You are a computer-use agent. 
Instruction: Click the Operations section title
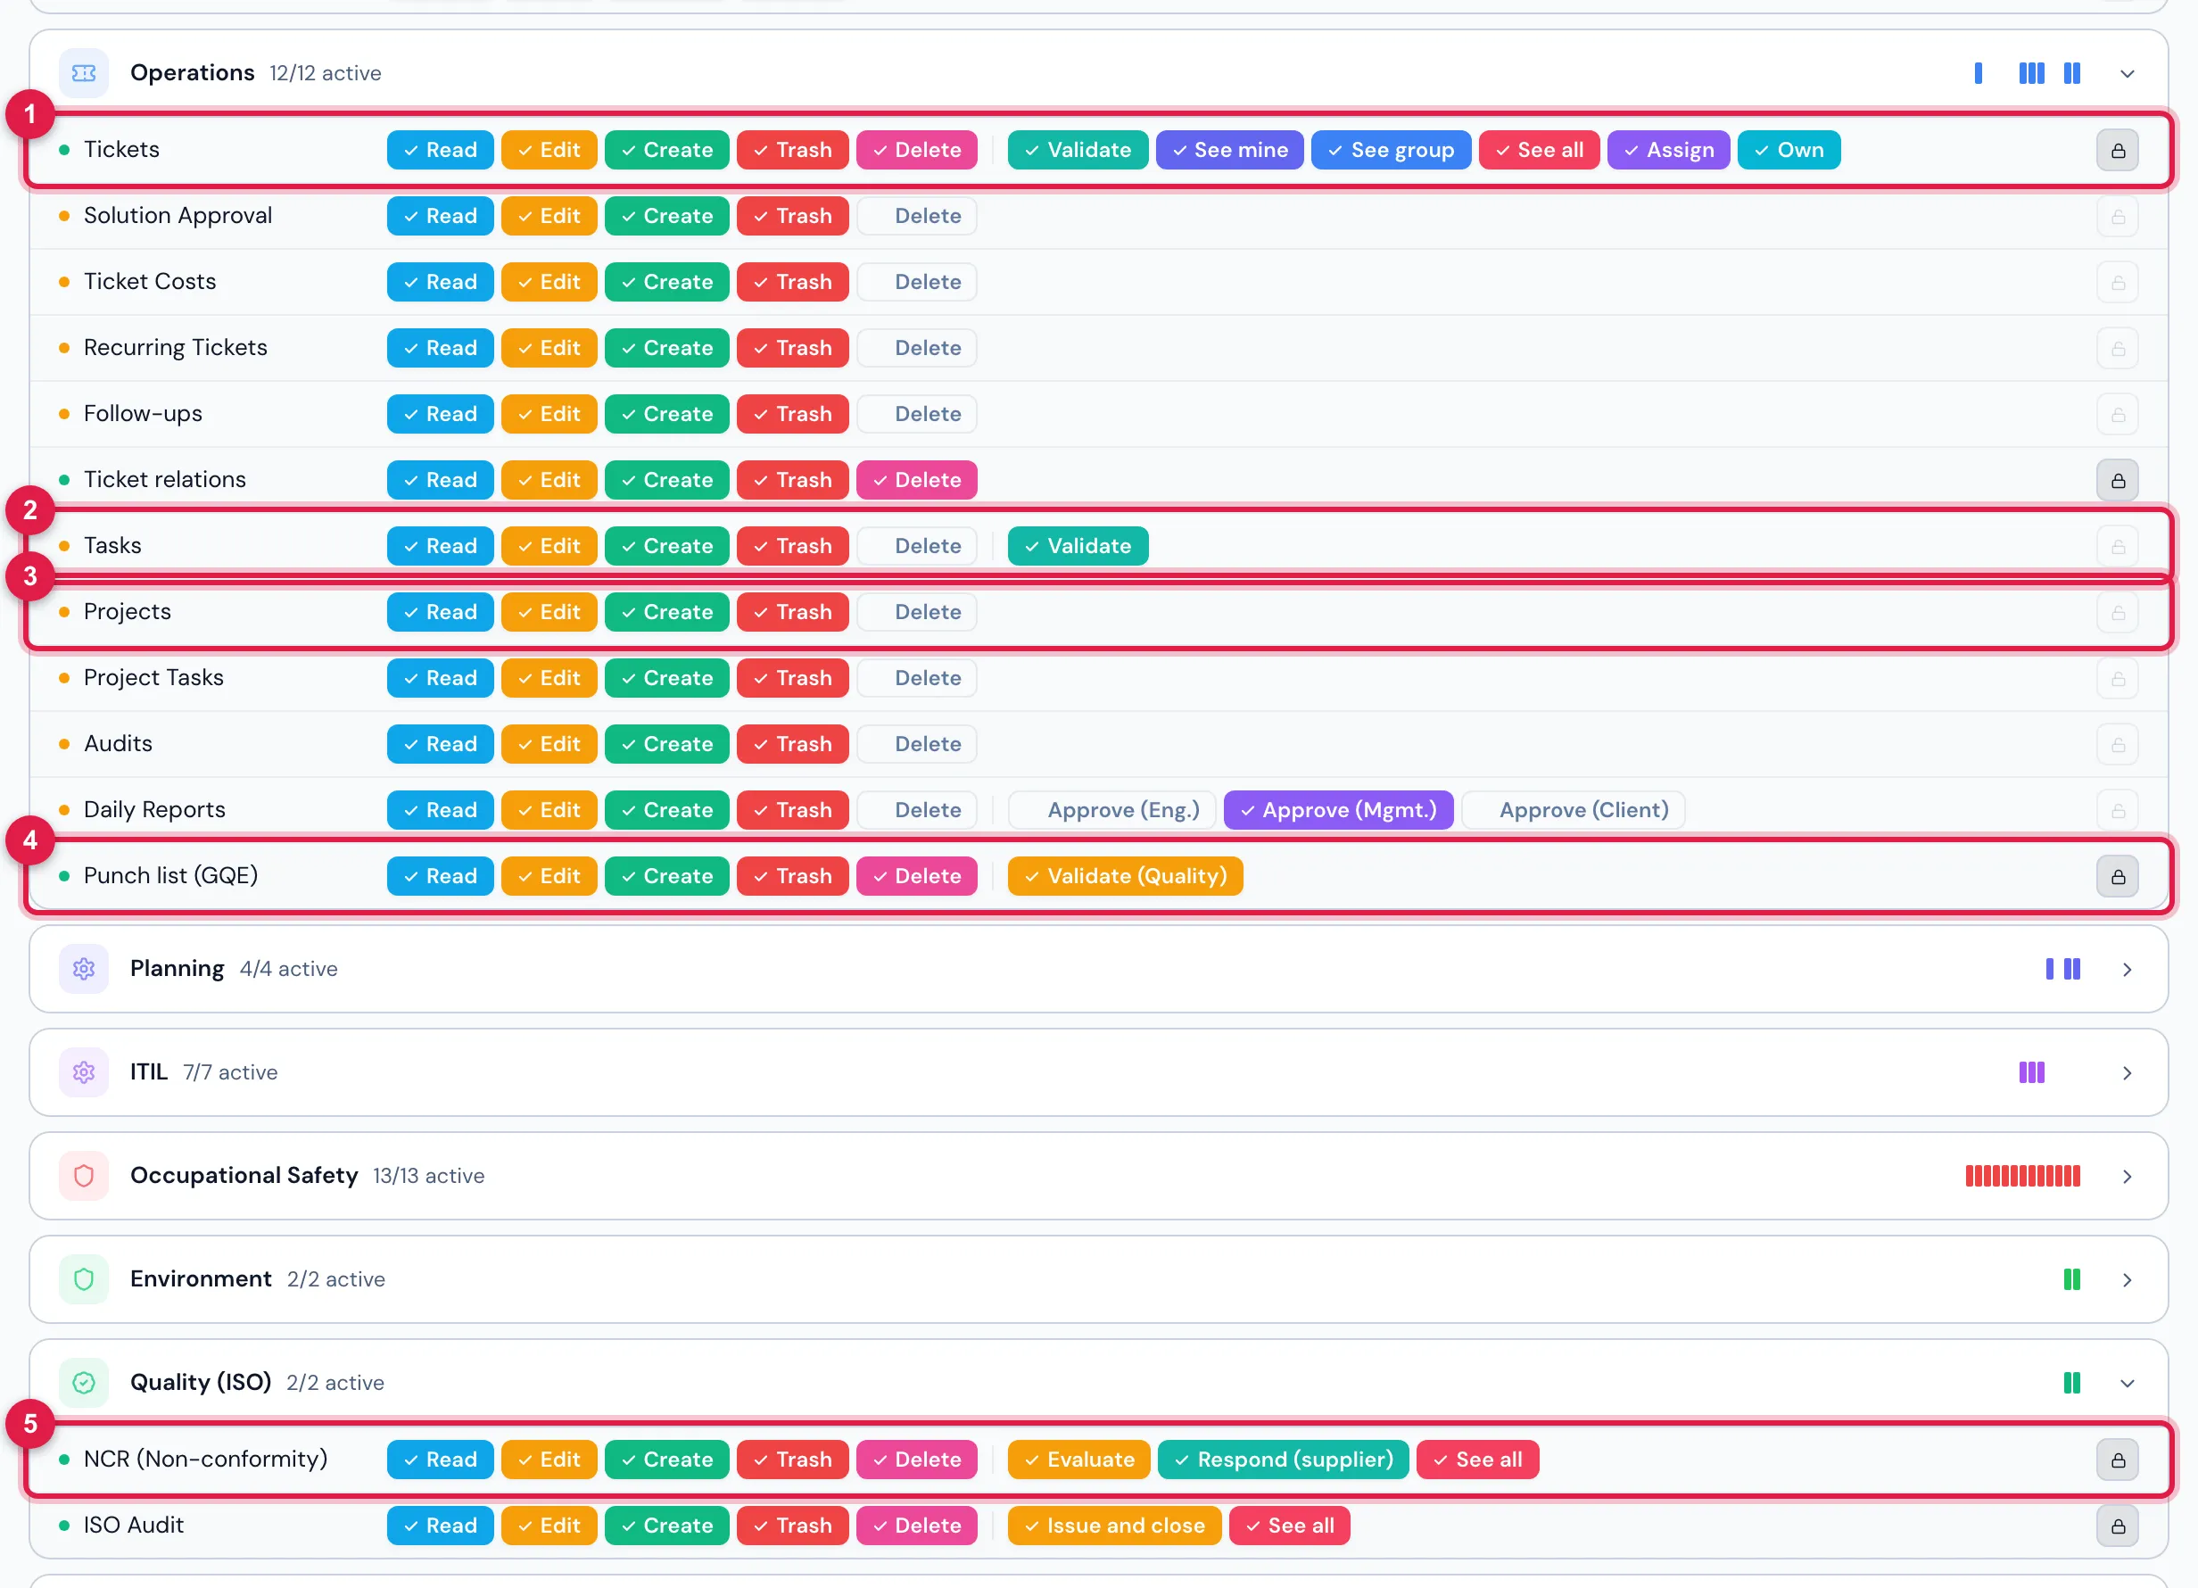[192, 73]
